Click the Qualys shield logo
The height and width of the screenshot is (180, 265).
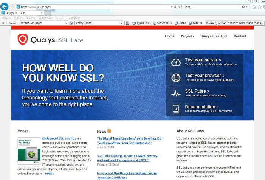[23, 39]
